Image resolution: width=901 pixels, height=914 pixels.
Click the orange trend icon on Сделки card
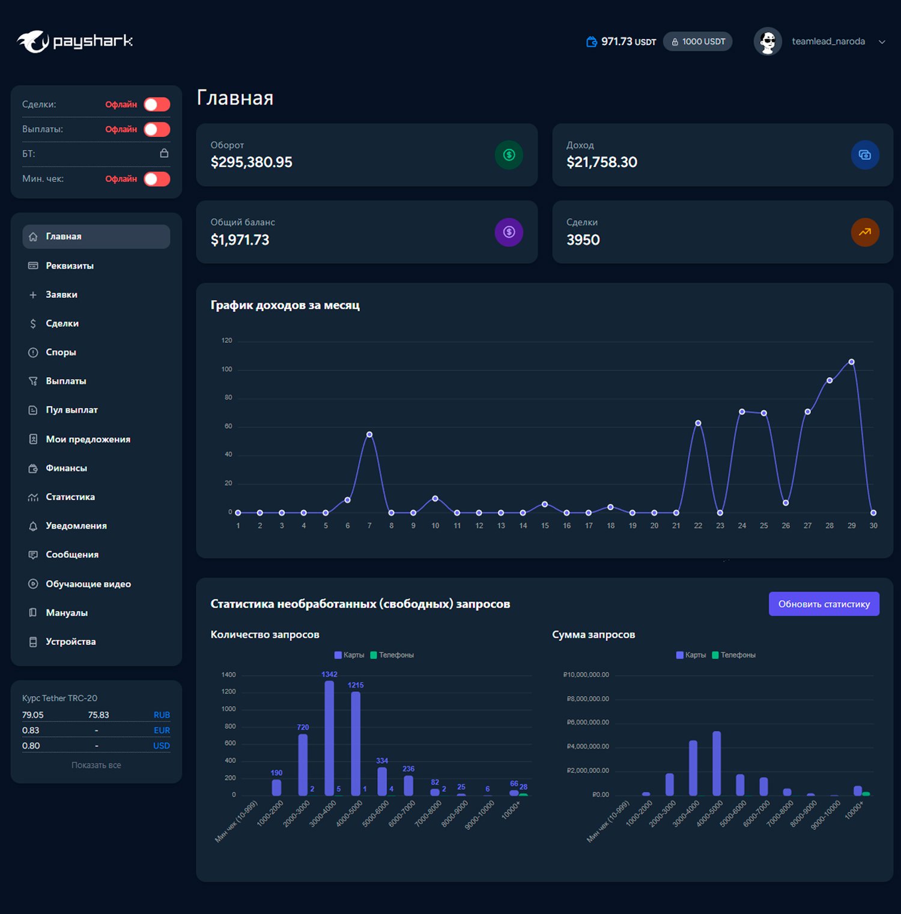coord(864,232)
